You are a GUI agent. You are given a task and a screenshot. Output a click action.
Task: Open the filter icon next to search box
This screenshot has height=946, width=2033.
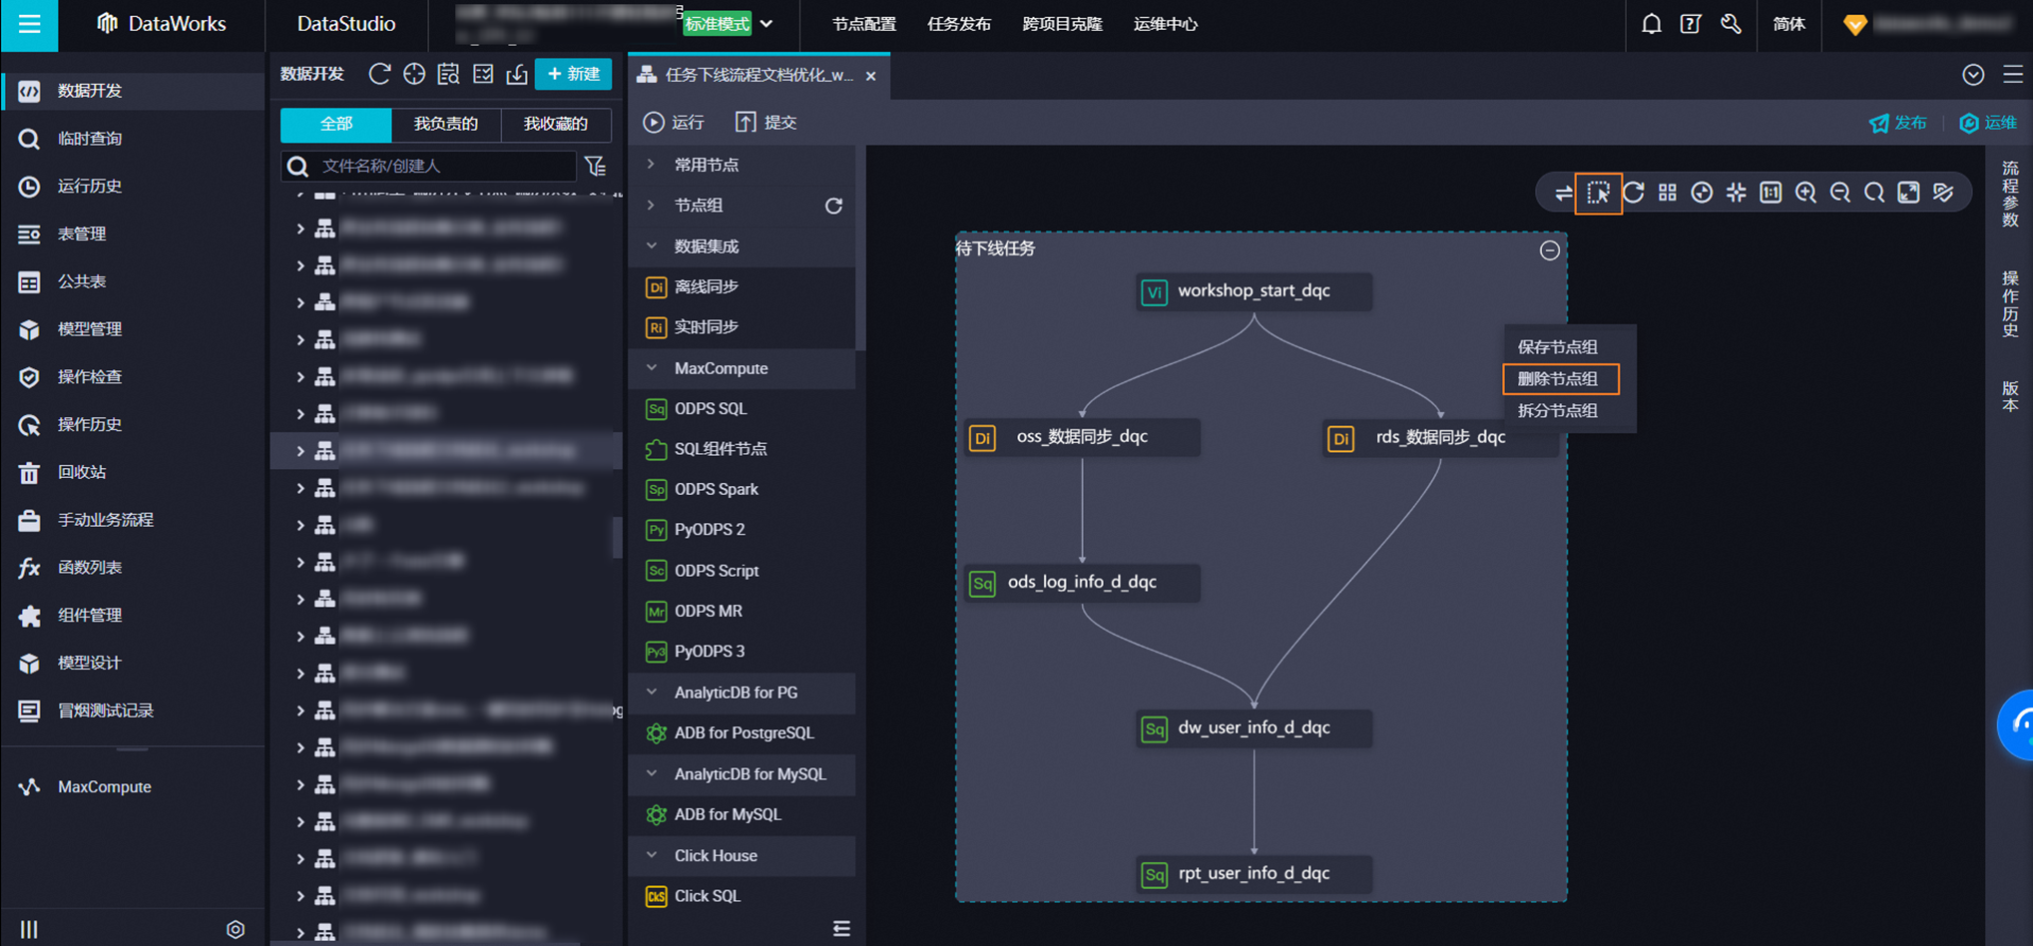click(x=596, y=166)
